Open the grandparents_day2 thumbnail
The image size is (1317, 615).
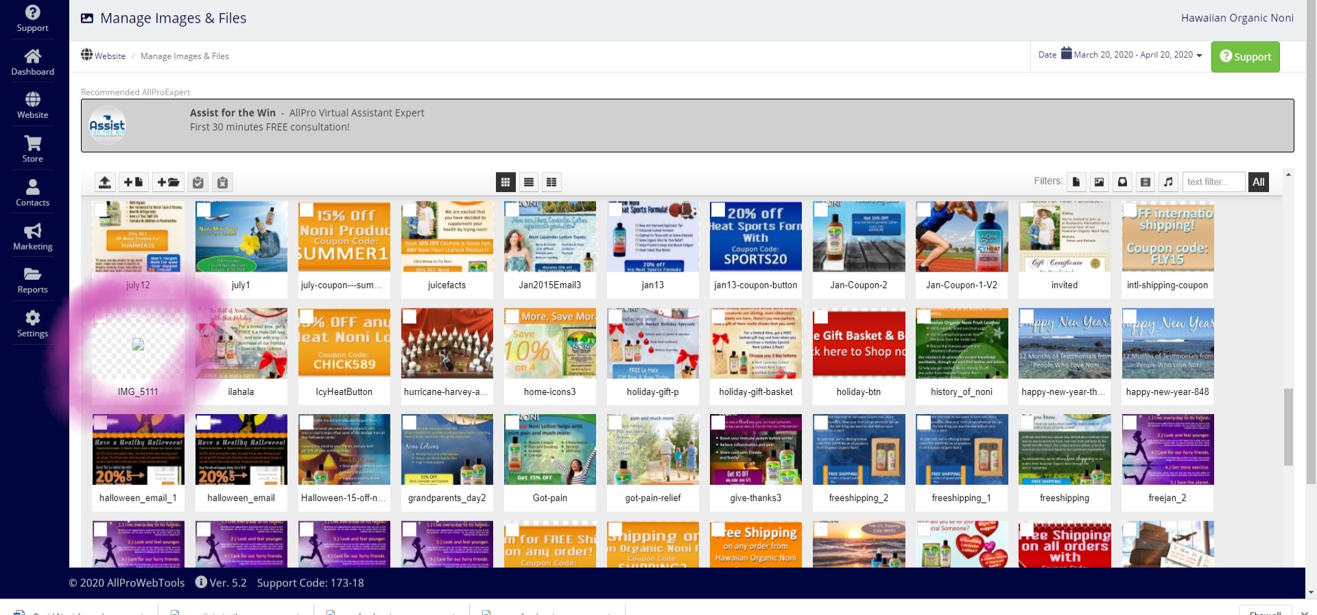[x=447, y=449]
